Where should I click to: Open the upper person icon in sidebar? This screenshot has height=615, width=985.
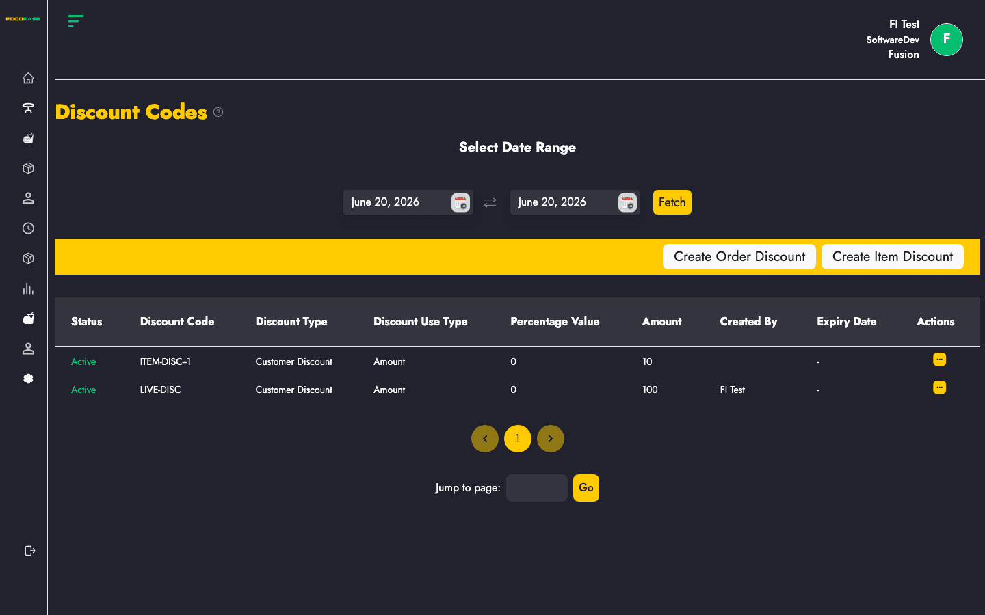click(x=28, y=198)
